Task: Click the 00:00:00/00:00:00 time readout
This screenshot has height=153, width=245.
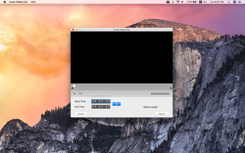Action: [160, 94]
